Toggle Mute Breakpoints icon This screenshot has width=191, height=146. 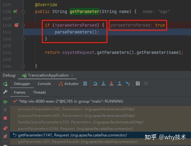pyautogui.click(x=5, y=136)
